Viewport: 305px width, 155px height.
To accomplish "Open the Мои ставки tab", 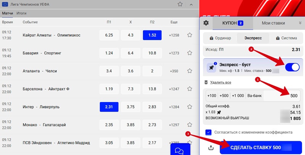I will [273, 23].
